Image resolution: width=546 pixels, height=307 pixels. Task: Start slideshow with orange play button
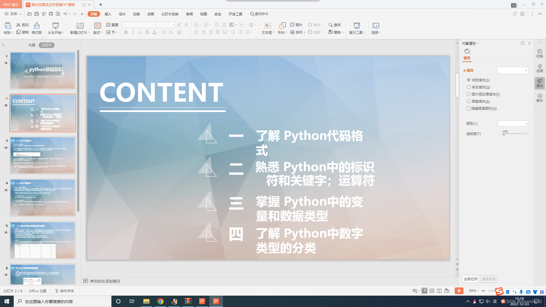pyautogui.click(x=459, y=291)
